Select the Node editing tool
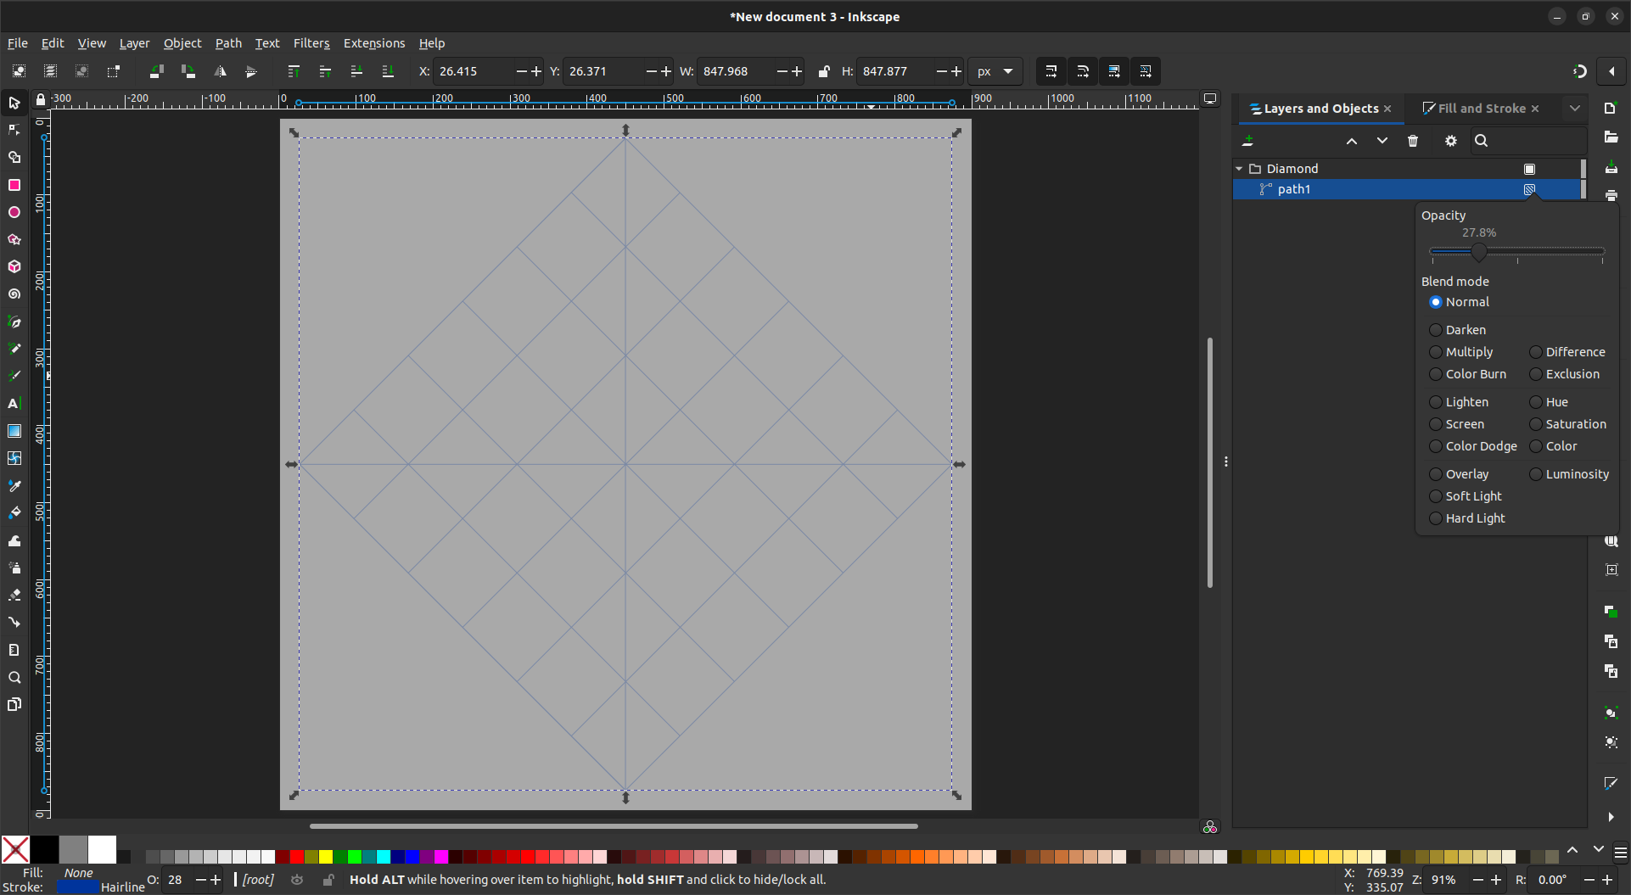Image resolution: width=1631 pixels, height=895 pixels. coord(14,130)
